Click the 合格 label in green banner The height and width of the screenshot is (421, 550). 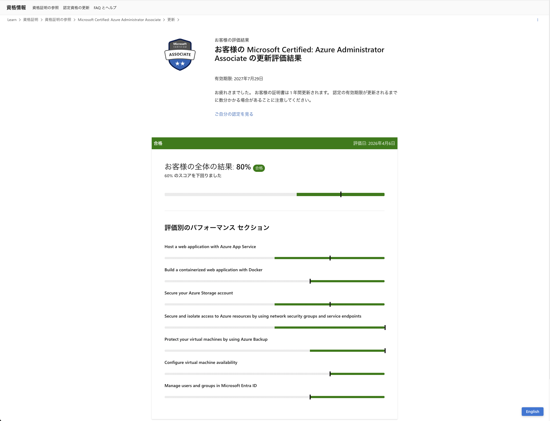(158, 143)
